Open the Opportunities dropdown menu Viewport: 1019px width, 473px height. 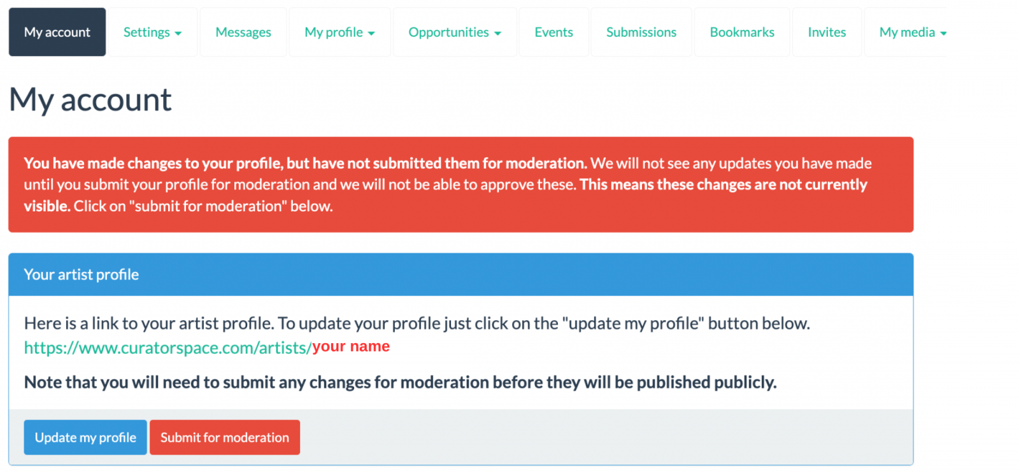click(x=455, y=32)
